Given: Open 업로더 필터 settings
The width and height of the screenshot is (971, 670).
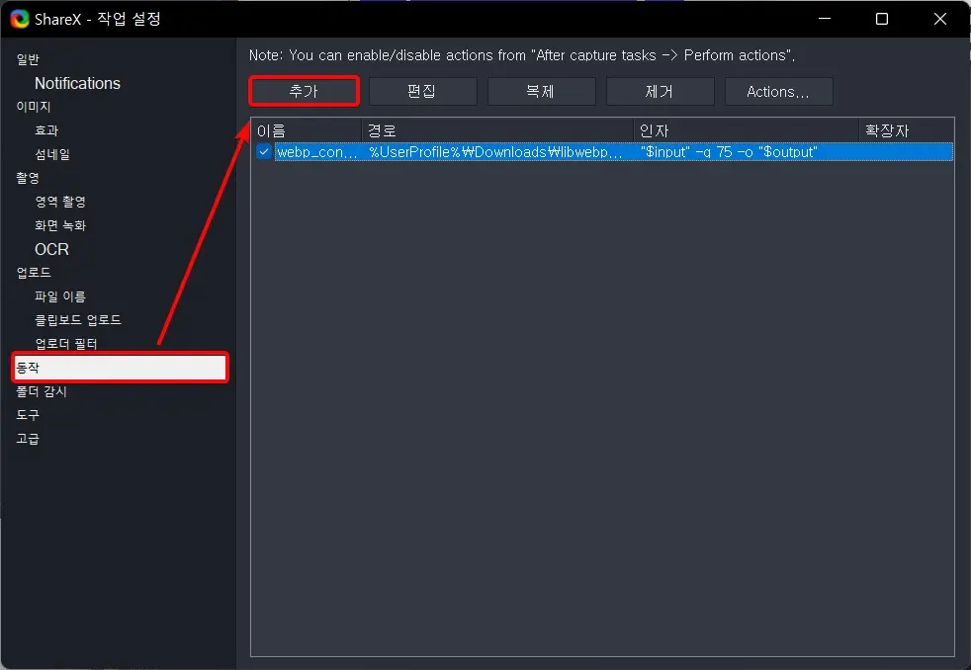Looking at the screenshot, I should 66,343.
